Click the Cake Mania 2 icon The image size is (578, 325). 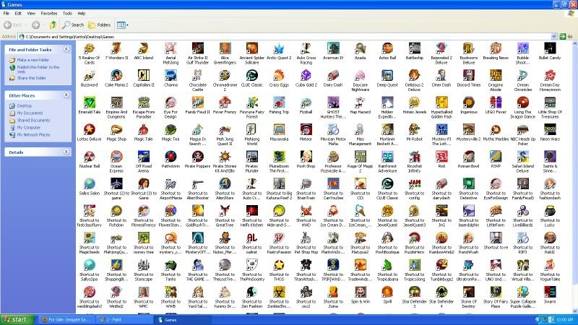(x=116, y=76)
